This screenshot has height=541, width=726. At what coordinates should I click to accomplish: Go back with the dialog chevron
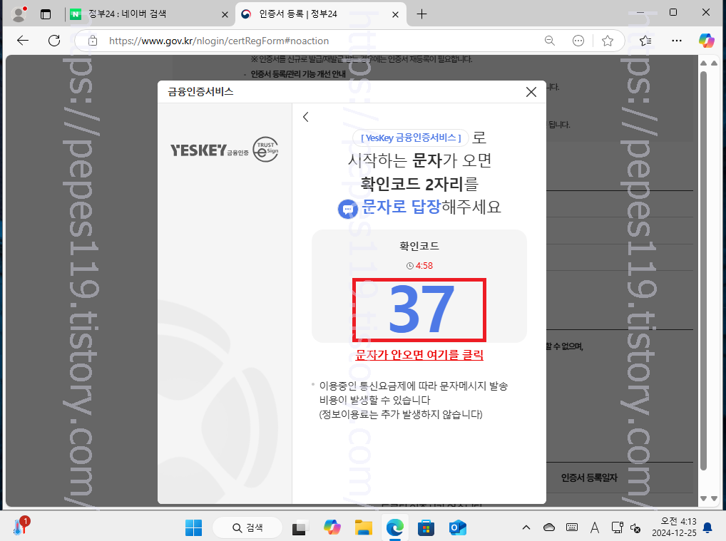[x=305, y=117]
